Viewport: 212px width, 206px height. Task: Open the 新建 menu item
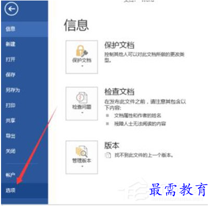(24, 44)
